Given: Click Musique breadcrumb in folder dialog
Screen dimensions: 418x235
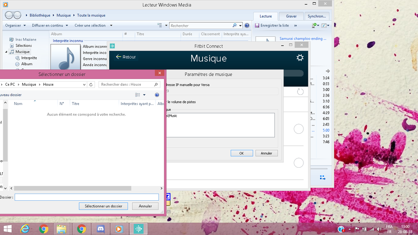Looking at the screenshot, I should pyautogui.click(x=29, y=84).
